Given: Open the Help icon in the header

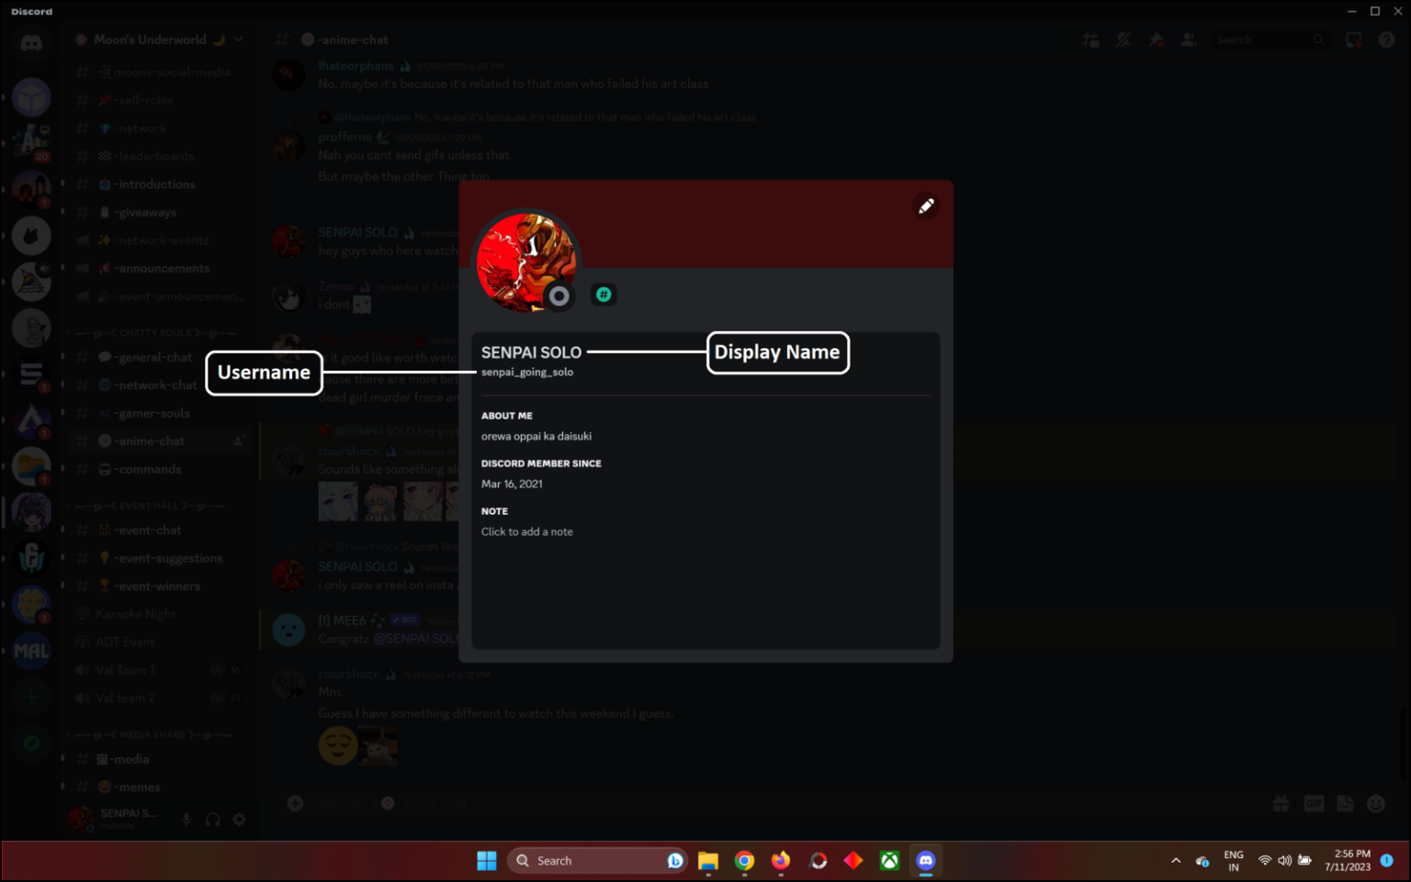Looking at the screenshot, I should tap(1387, 39).
